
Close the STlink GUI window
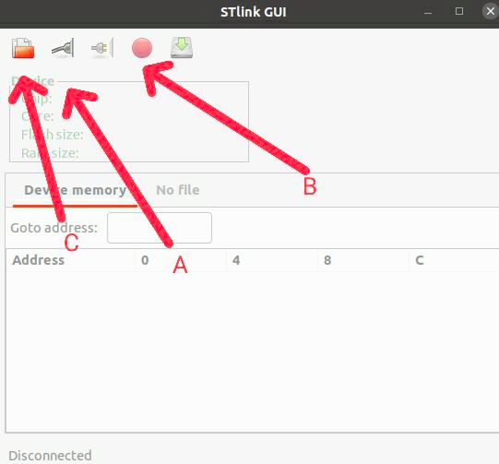point(491,11)
